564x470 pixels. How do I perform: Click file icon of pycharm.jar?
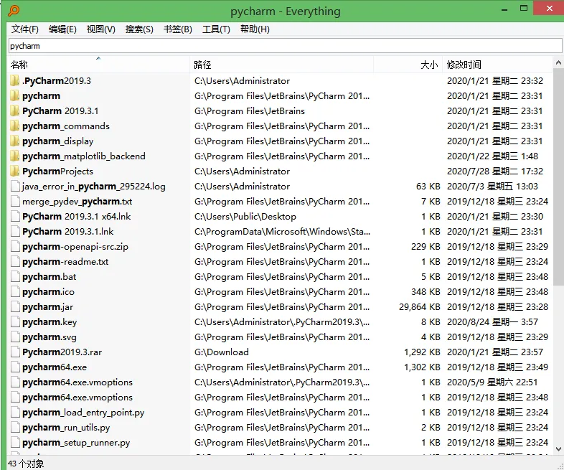click(15, 306)
